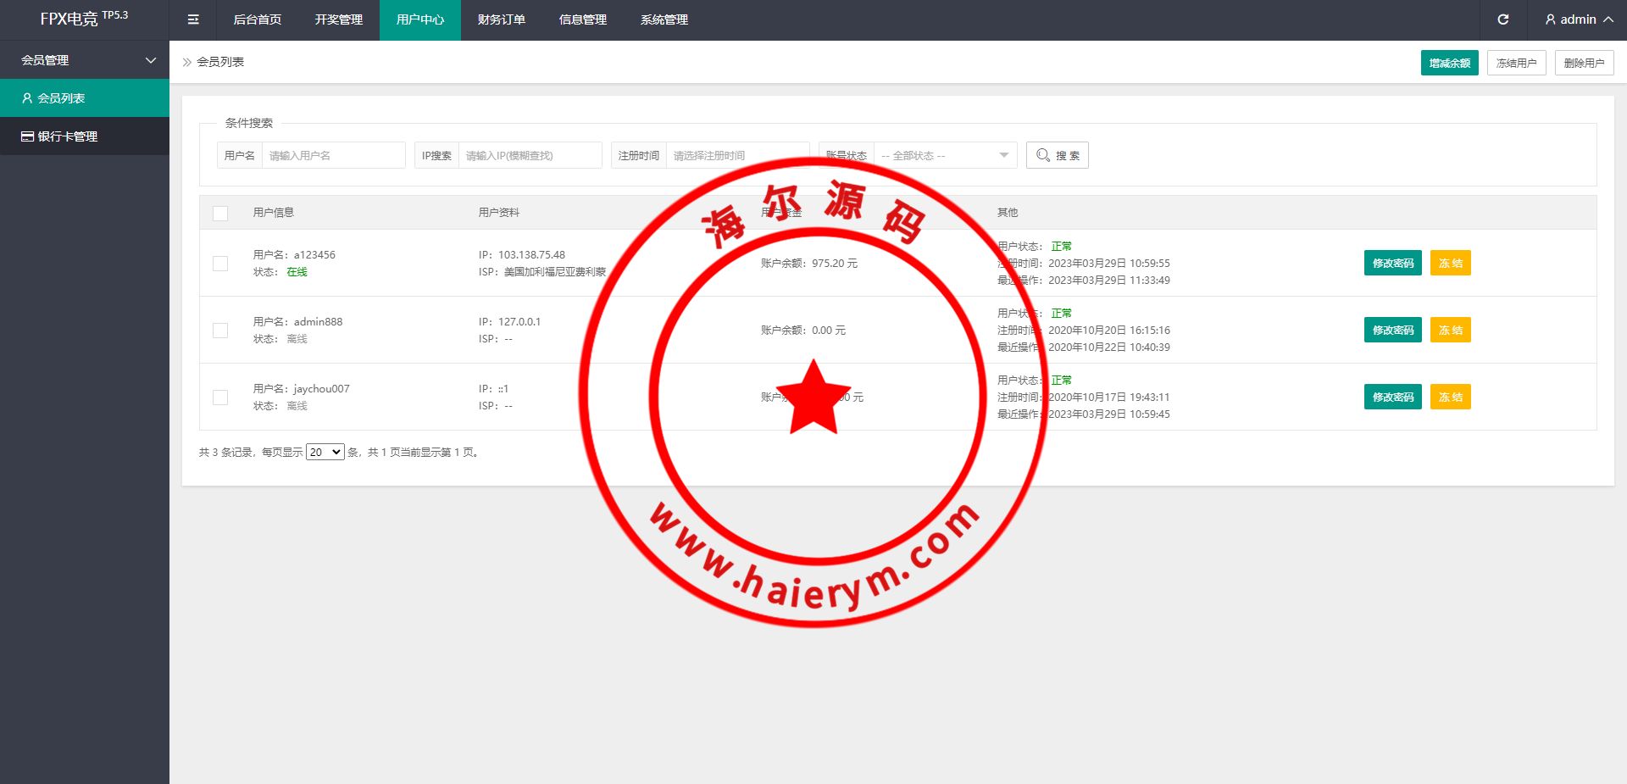Open the 账号状态 status dropdown

[x=944, y=155]
